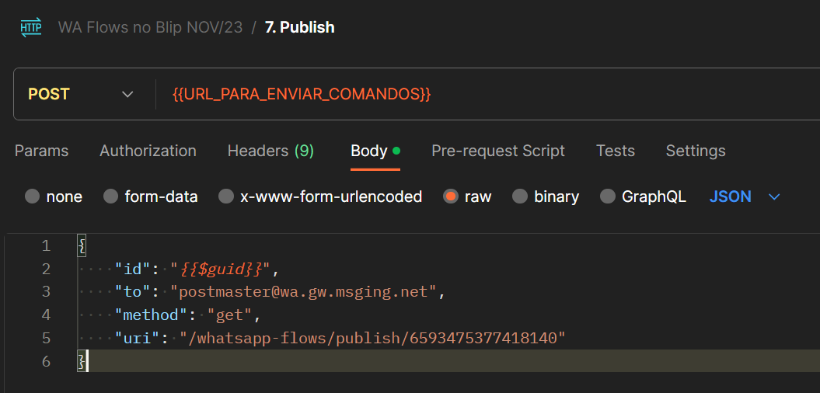Open the WA Flows no Blip NOV/23 collection

point(150,27)
